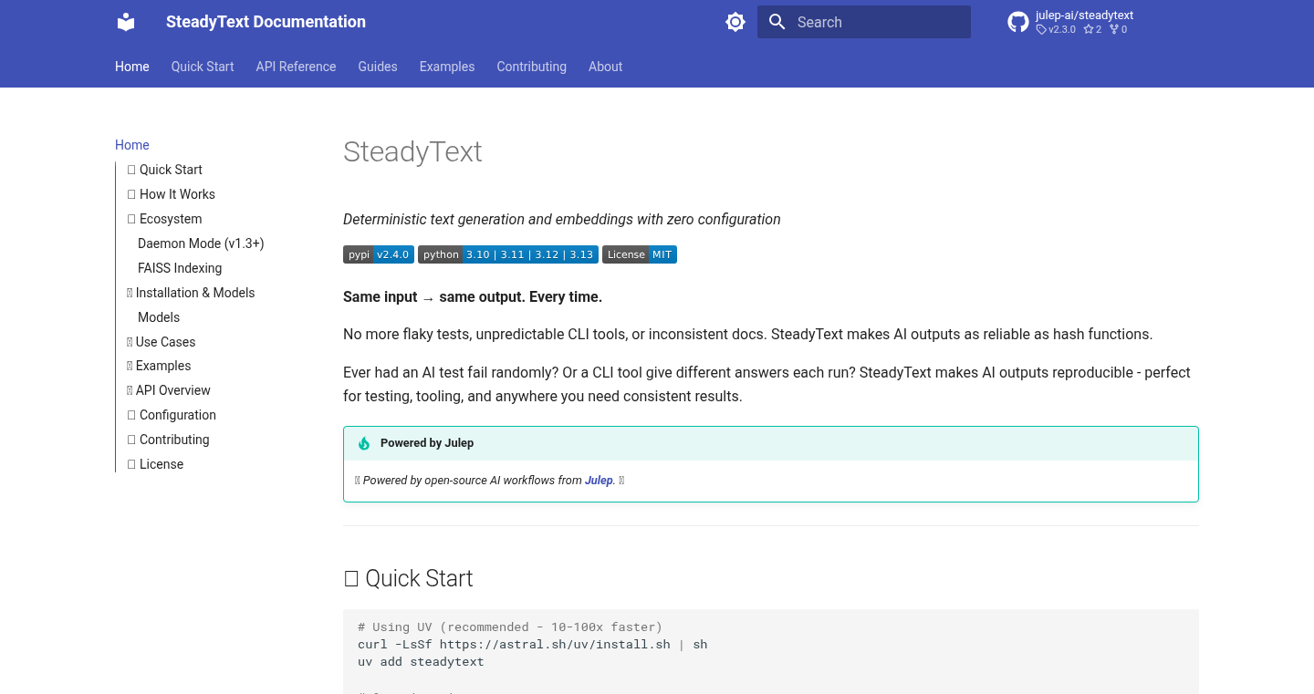Click the SteadyText Documentation site title

(266, 22)
